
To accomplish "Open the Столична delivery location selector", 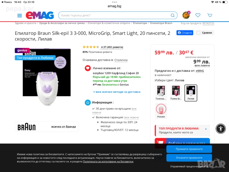I will tap(121, 60).
